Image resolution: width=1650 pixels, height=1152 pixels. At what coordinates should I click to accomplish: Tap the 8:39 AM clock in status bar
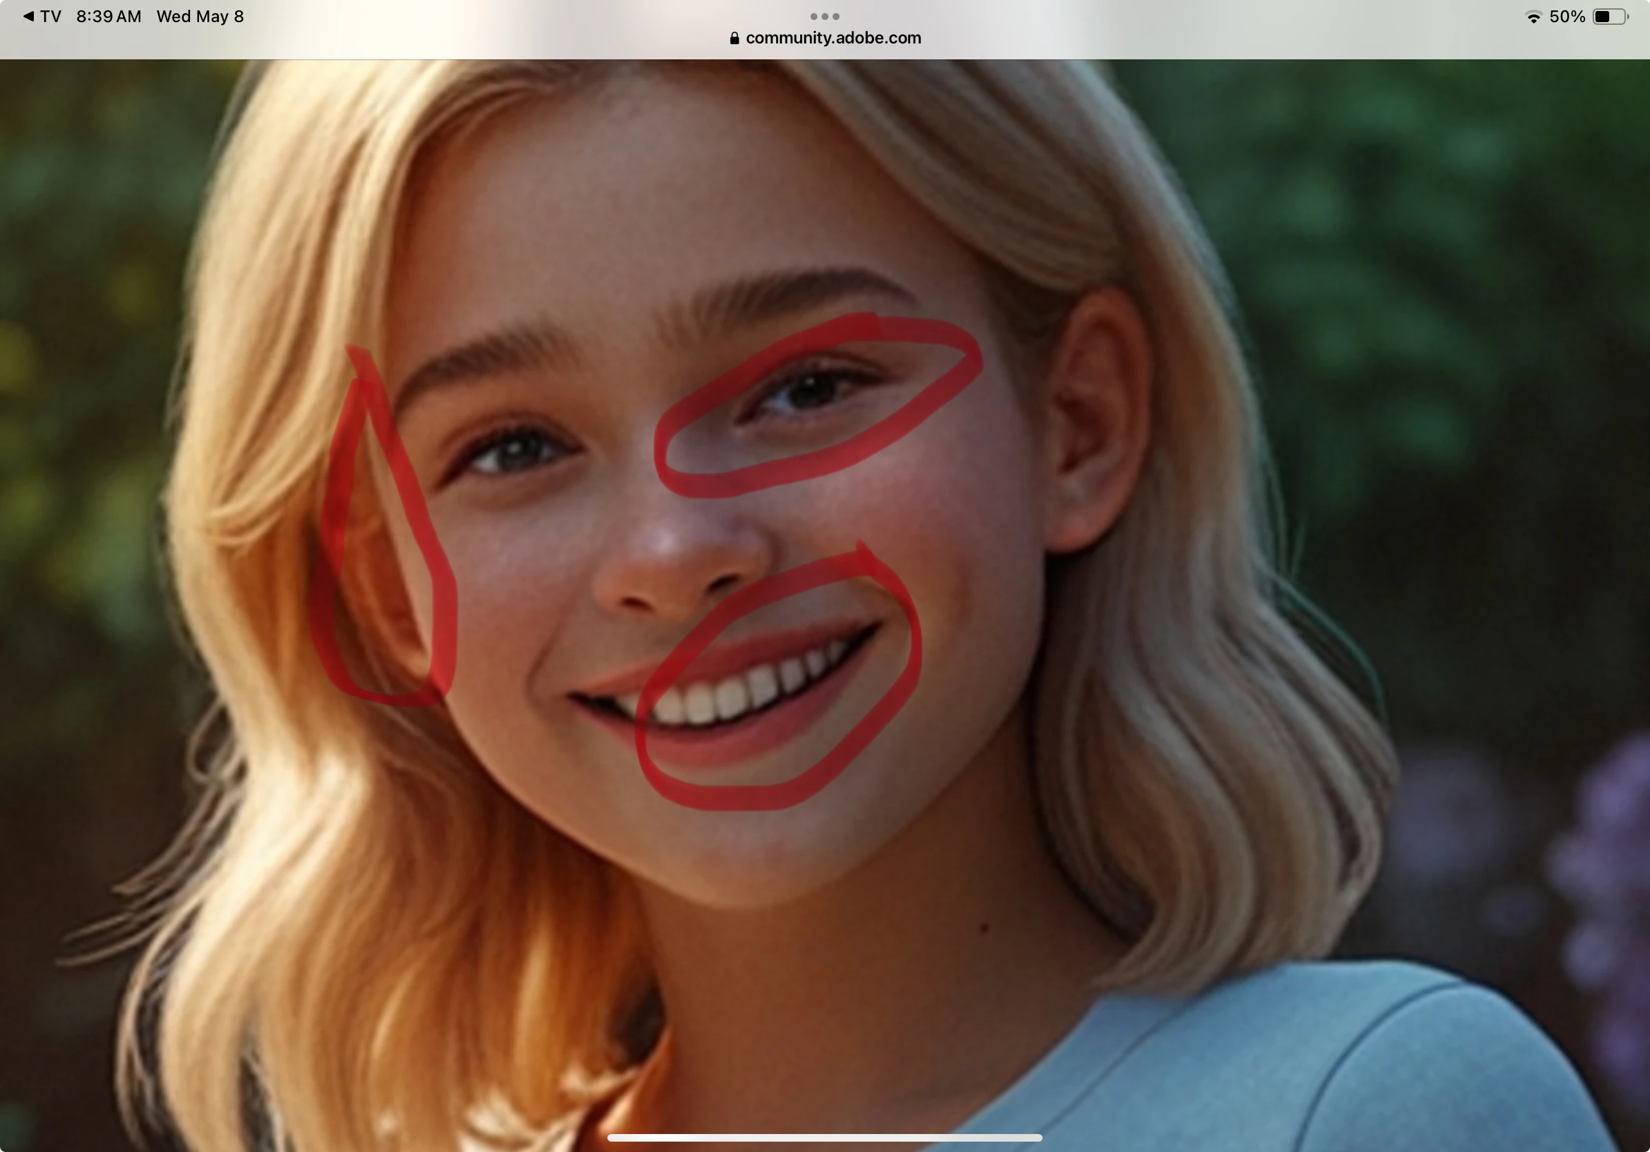point(108,17)
